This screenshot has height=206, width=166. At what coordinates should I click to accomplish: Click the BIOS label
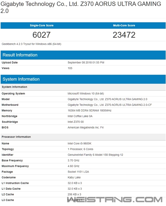tap(5, 128)
